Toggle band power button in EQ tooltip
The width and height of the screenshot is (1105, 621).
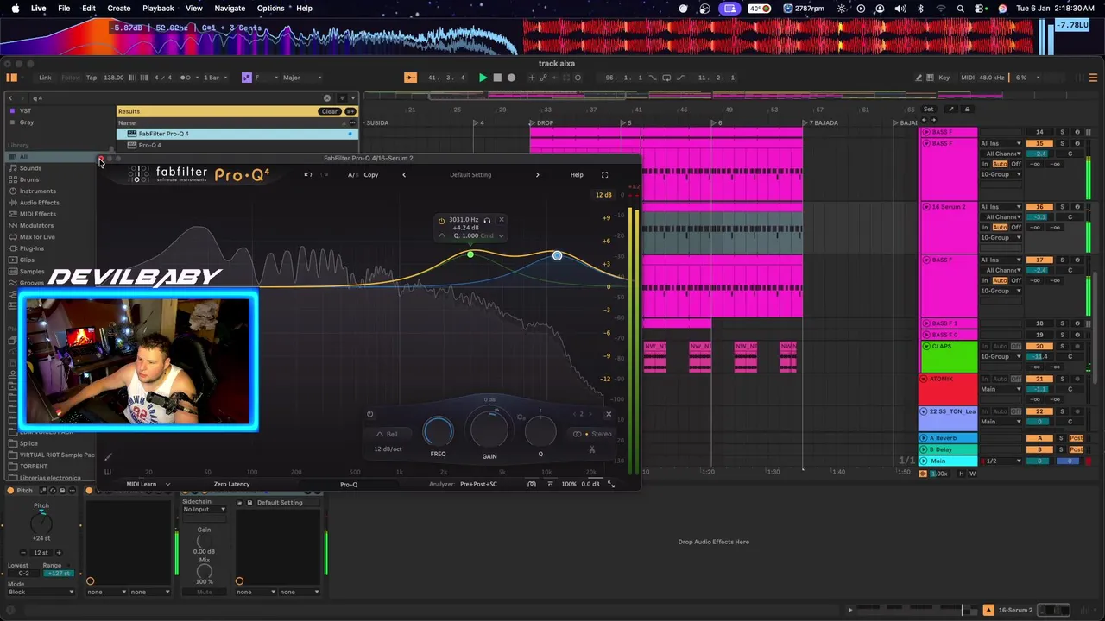(442, 221)
